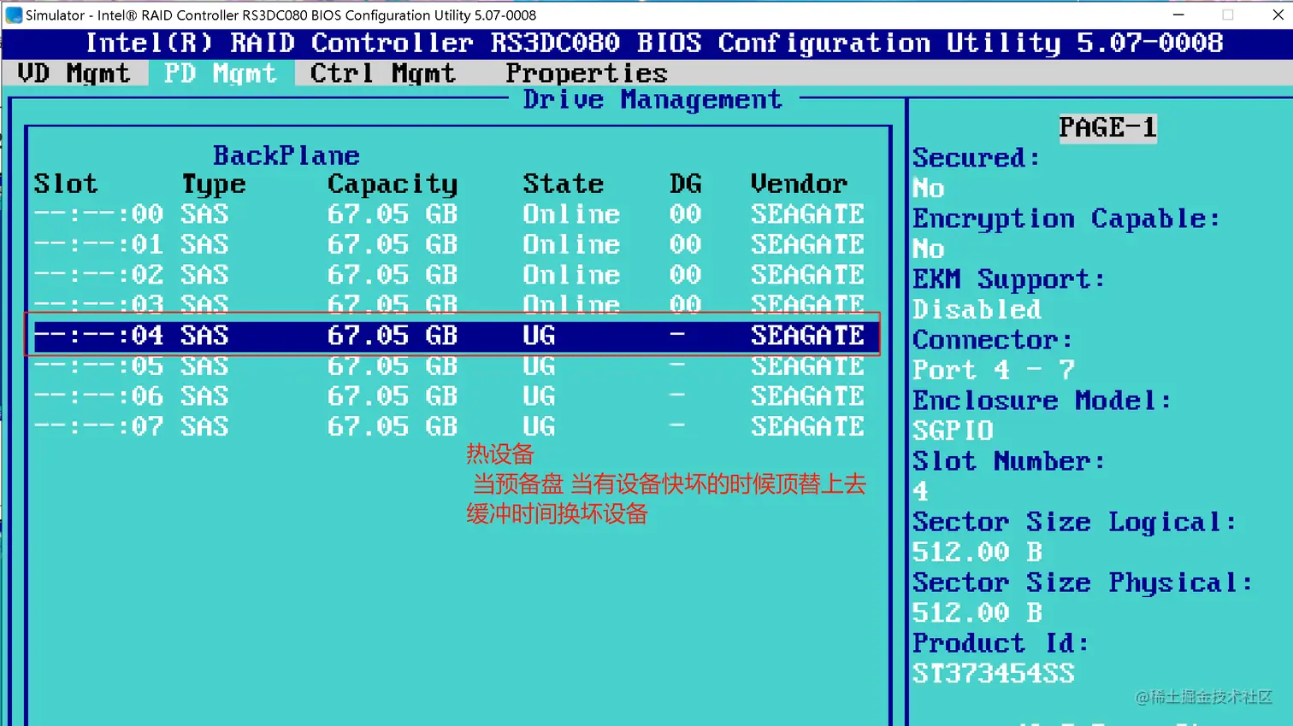The width and height of the screenshot is (1293, 726).
Task: Click the BackPlane label
Action: point(286,155)
